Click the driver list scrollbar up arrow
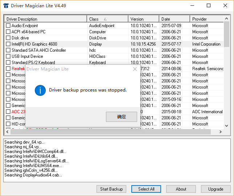Screen dimensions: 234x196 (227, 19)
